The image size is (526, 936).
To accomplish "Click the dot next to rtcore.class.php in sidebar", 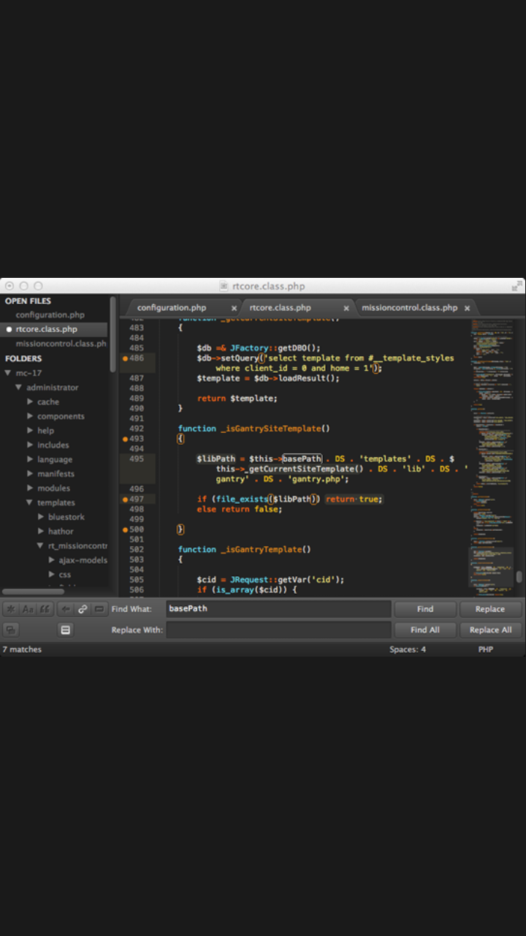I will pyautogui.click(x=9, y=330).
